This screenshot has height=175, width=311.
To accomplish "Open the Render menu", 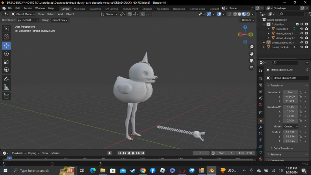I will point(28,8).
